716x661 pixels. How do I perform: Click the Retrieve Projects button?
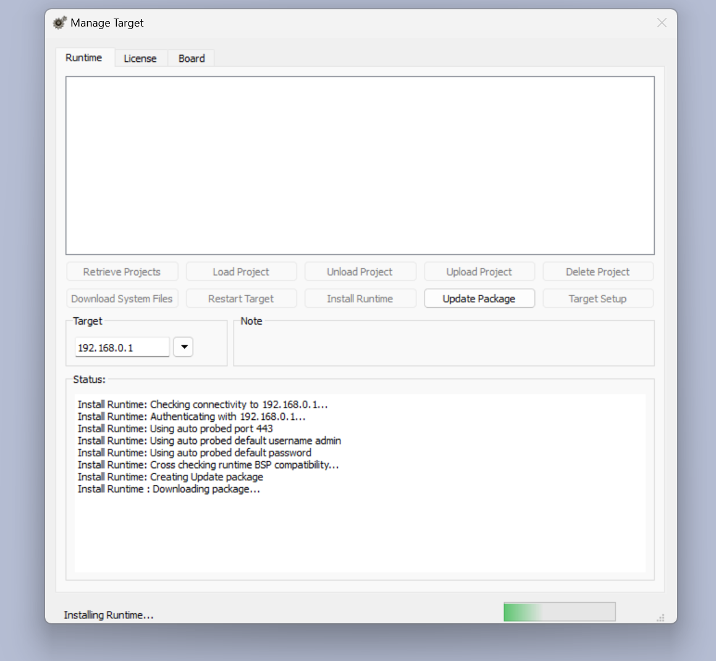[122, 271]
